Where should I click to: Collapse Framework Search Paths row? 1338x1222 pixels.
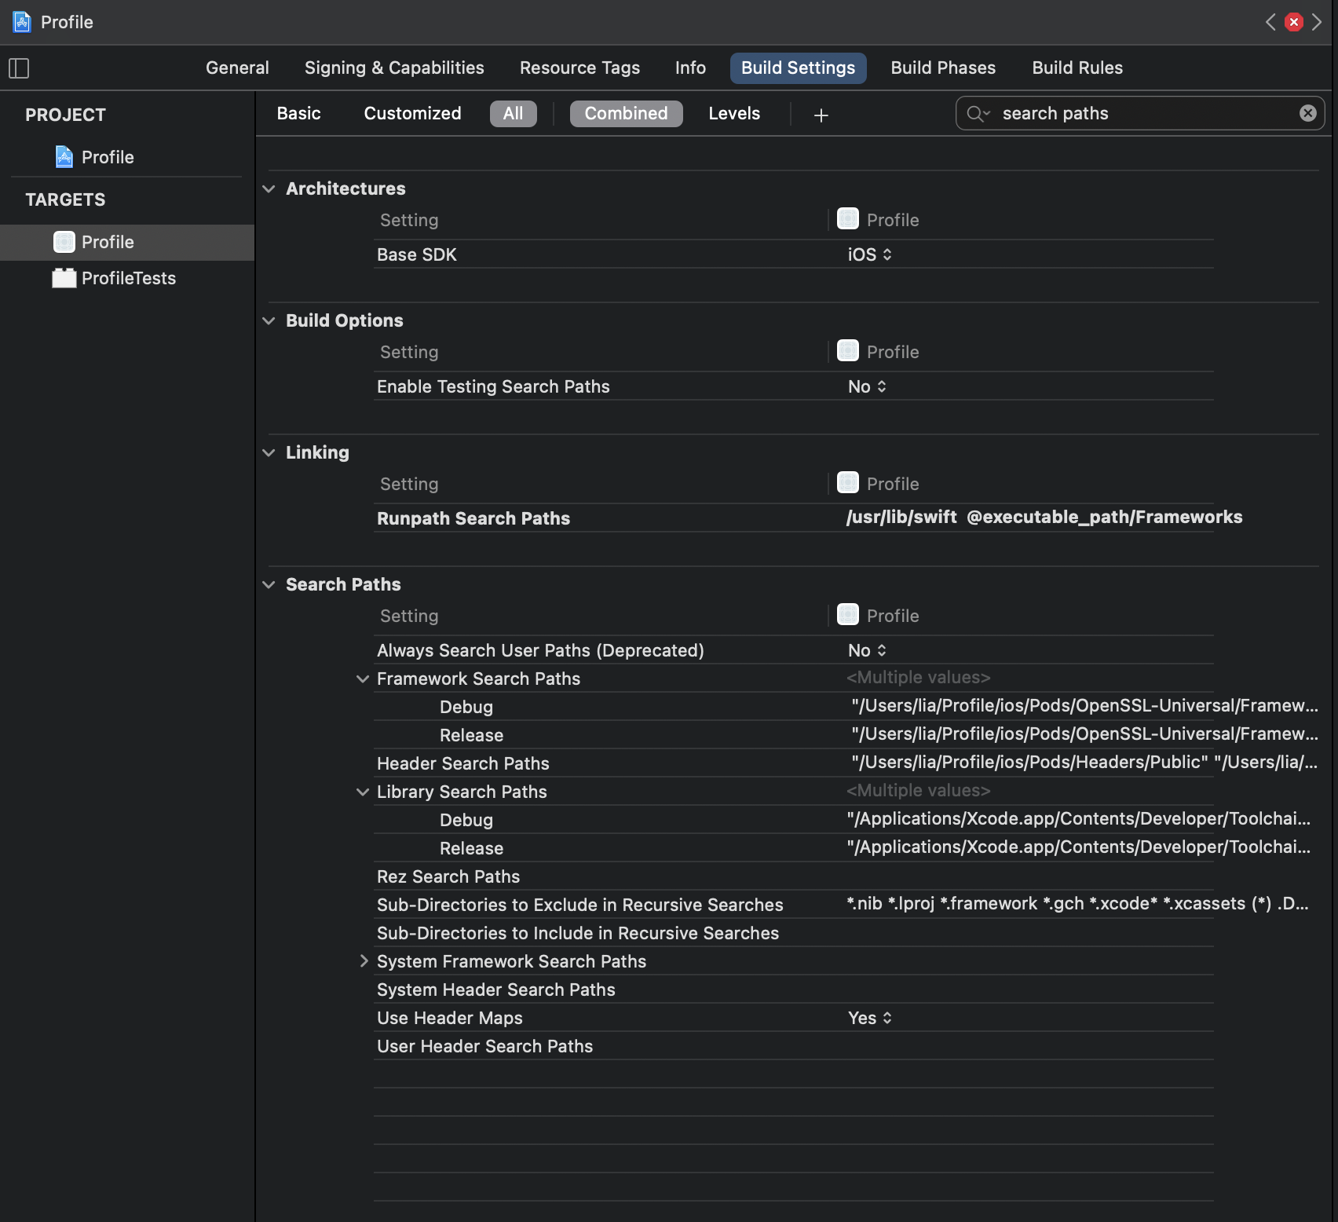coord(363,679)
